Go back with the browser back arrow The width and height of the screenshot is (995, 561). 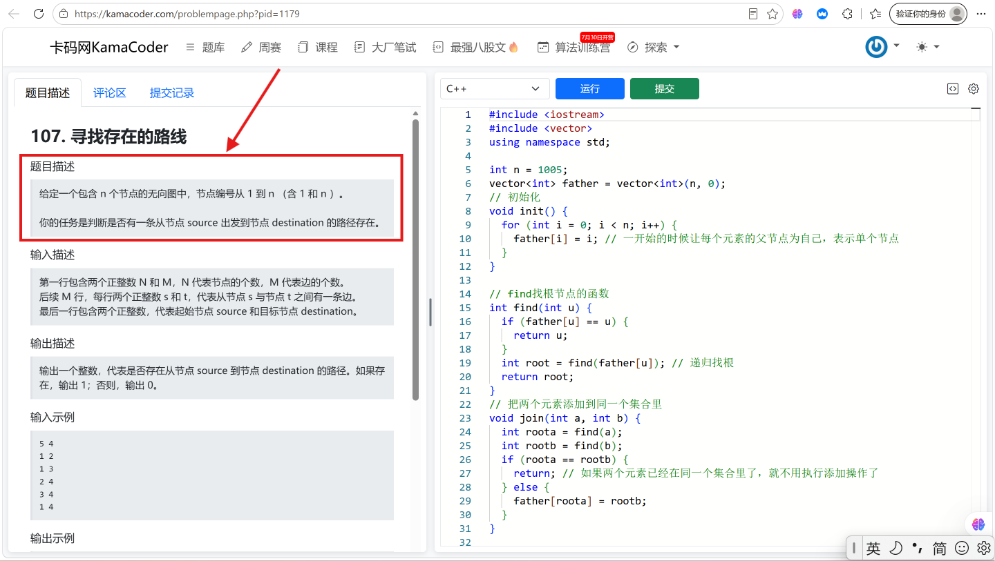[x=14, y=14]
